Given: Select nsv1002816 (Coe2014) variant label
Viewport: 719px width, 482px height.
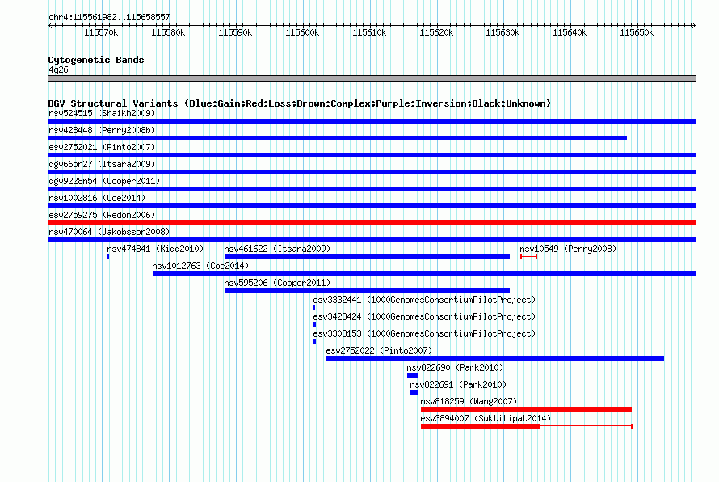Looking at the screenshot, I should point(97,198).
